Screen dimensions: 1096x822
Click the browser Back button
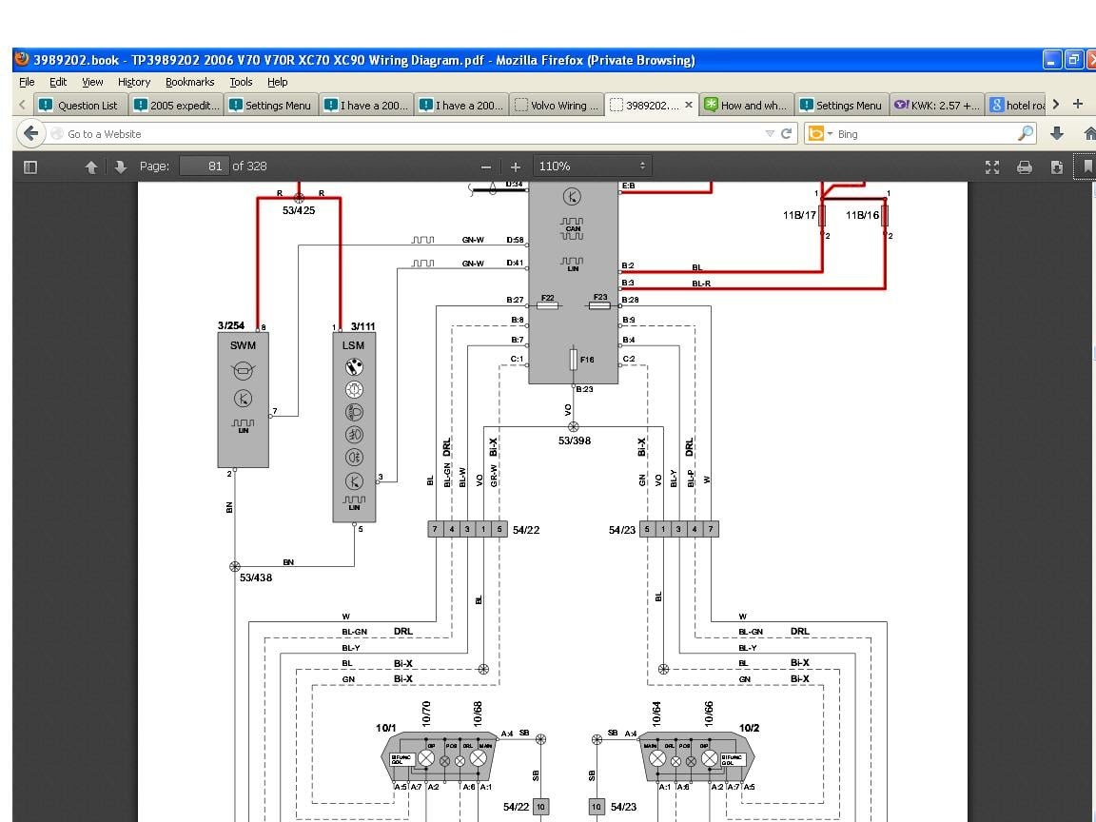pos(30,133)
